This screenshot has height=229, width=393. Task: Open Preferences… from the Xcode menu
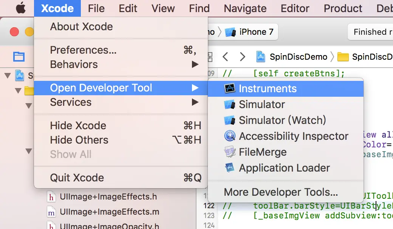[121, 50]
